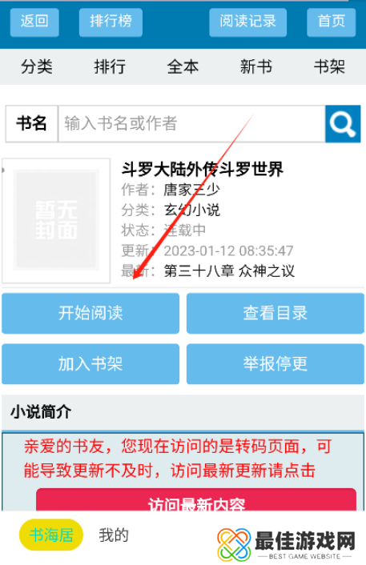Open the 排行榜 leaderboard button
The width and height of the screenshot is (366, 565).
pos(111,22)
